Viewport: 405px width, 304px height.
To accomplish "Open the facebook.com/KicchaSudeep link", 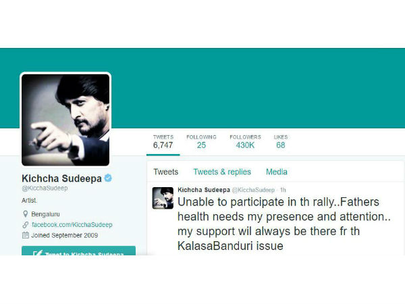I will [x=72, y=225].
